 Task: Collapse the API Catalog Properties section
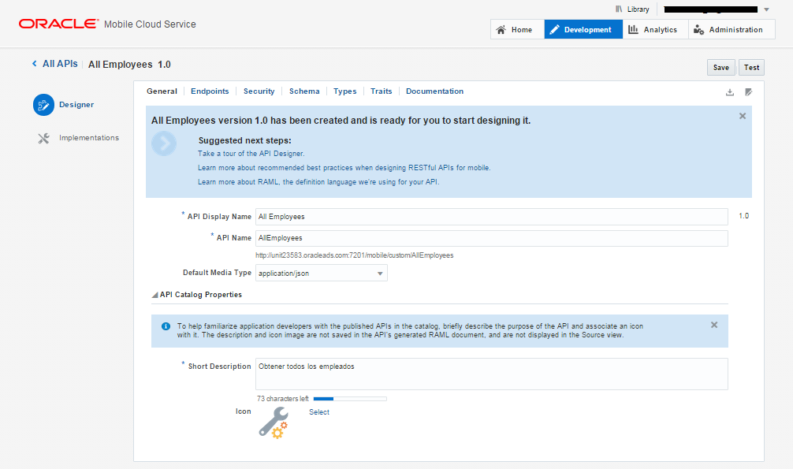point(155,295)
